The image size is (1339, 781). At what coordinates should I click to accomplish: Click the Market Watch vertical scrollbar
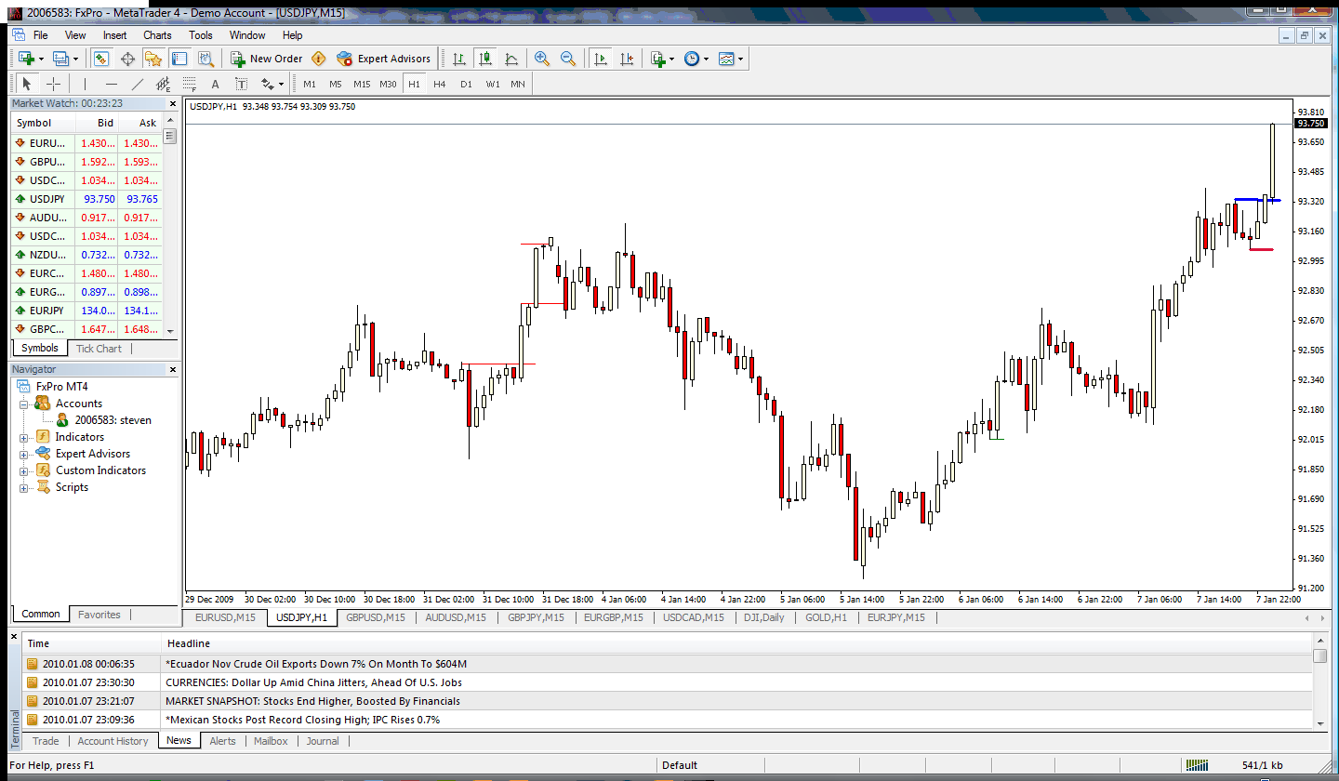(x=170, y=226)
